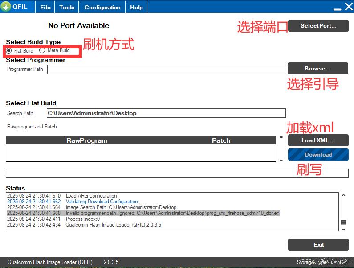Click the Search Path input field
The width and height of the screenshot is (354, 268).
166,113
